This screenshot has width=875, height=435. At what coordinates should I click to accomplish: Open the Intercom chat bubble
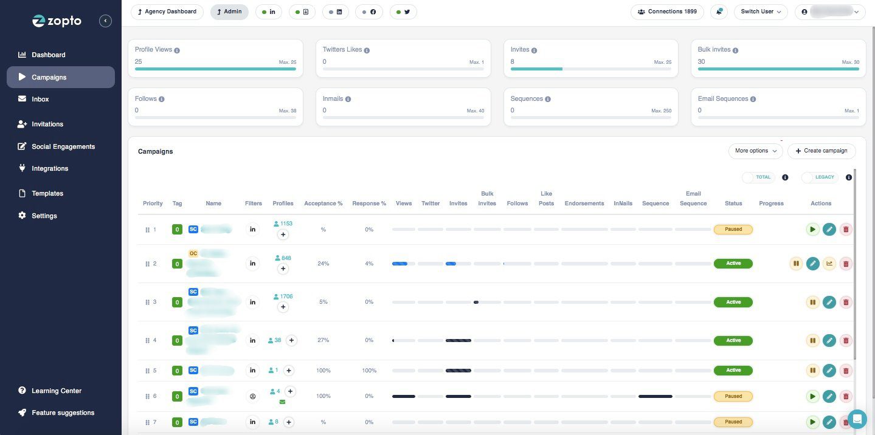click(x=857, y=419)
